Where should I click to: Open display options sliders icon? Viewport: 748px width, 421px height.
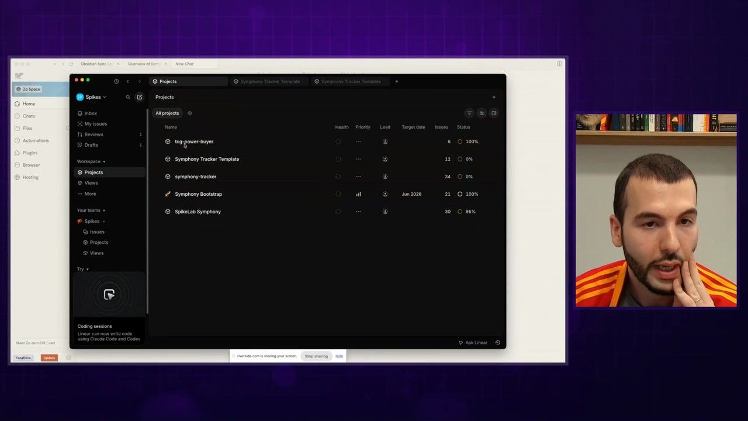click(482, 113)
